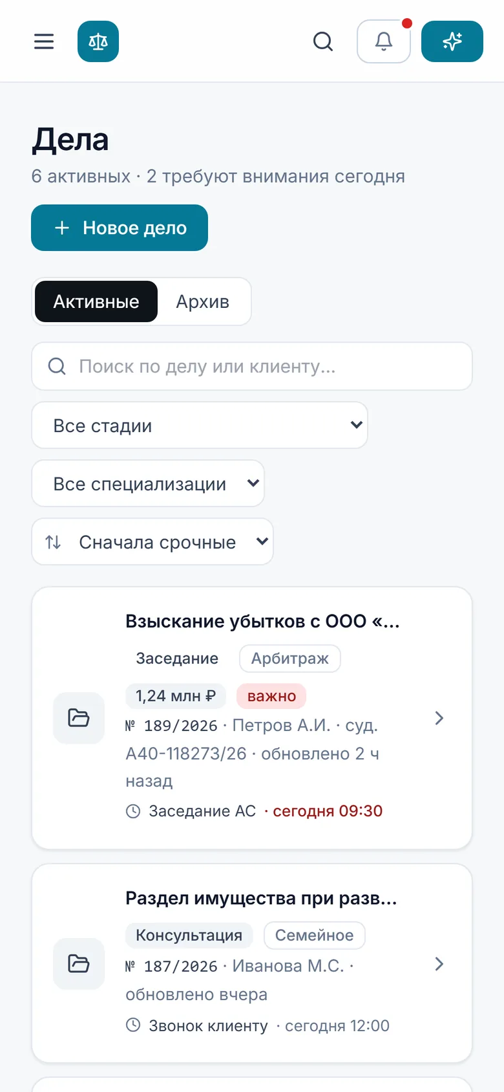Click the Арбитраж specialization tag
The image size is (504, 1092).
click(x=290, y=659)
